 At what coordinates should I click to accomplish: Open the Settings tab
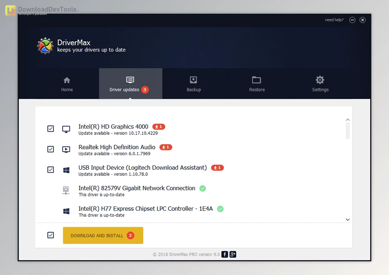pyautogui.click(x=320, y=84)
